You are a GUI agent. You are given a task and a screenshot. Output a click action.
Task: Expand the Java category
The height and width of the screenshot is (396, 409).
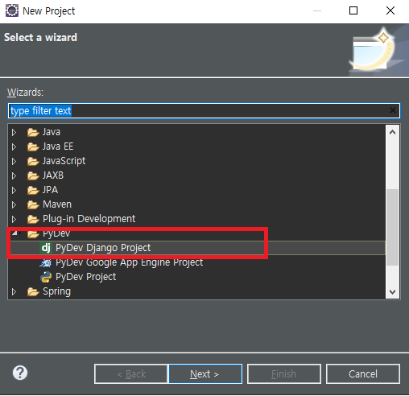click(x=14, y=132)
